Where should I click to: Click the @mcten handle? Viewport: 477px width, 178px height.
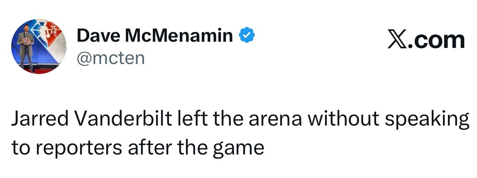click(110, 58)
